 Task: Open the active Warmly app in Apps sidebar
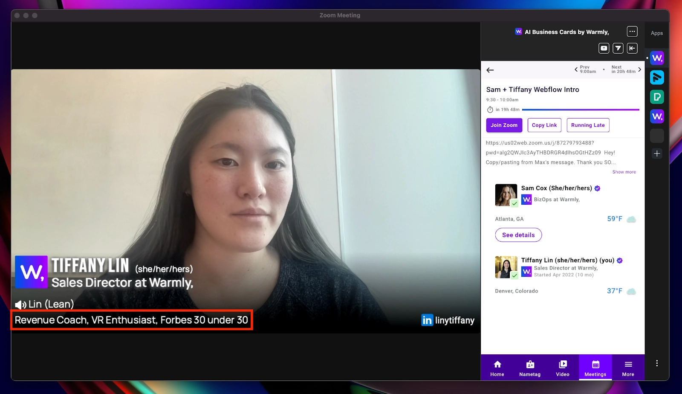657,58
